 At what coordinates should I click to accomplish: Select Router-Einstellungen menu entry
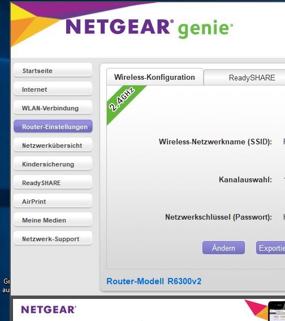point(53,126)
